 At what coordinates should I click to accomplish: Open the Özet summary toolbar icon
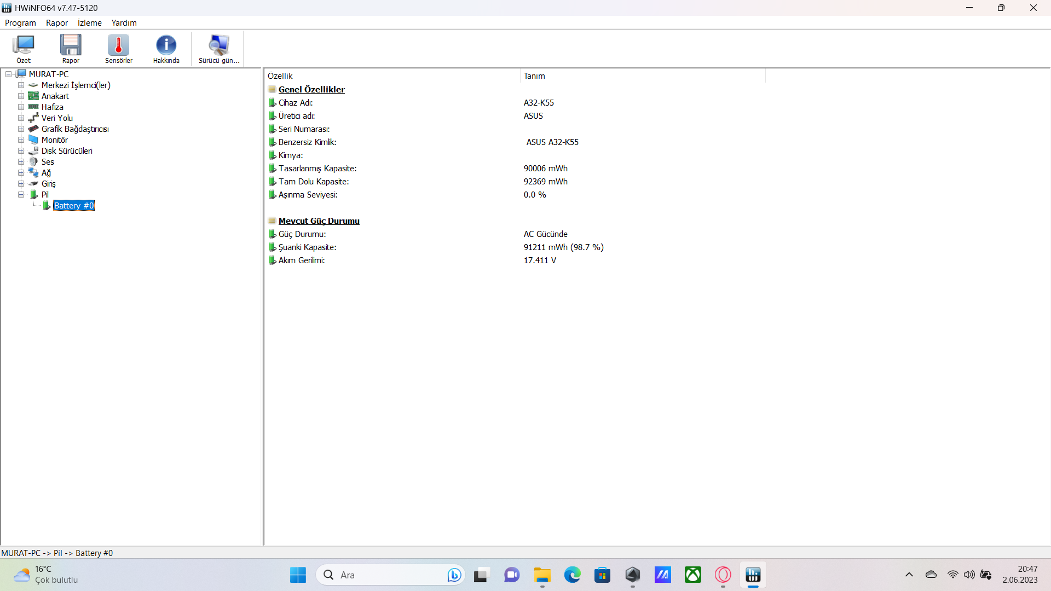tap(24, 49)
